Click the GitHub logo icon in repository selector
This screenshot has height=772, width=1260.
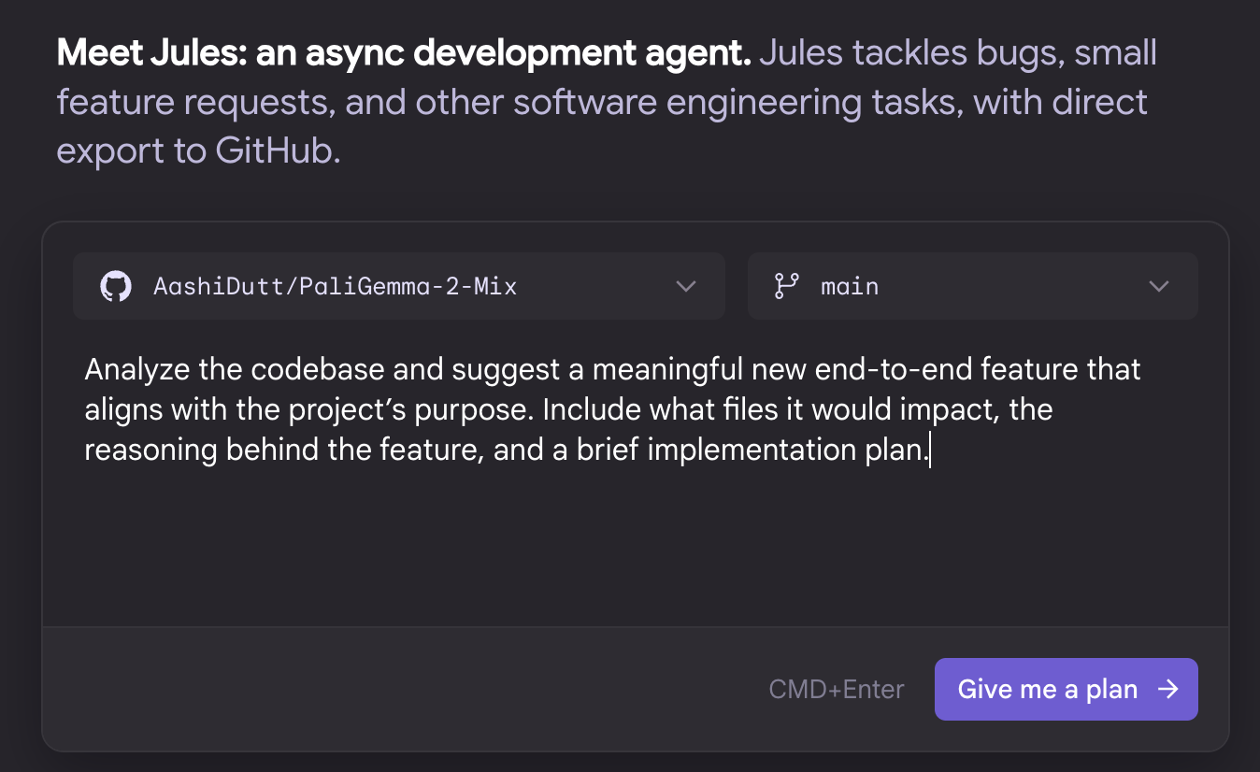click(116, 286)
